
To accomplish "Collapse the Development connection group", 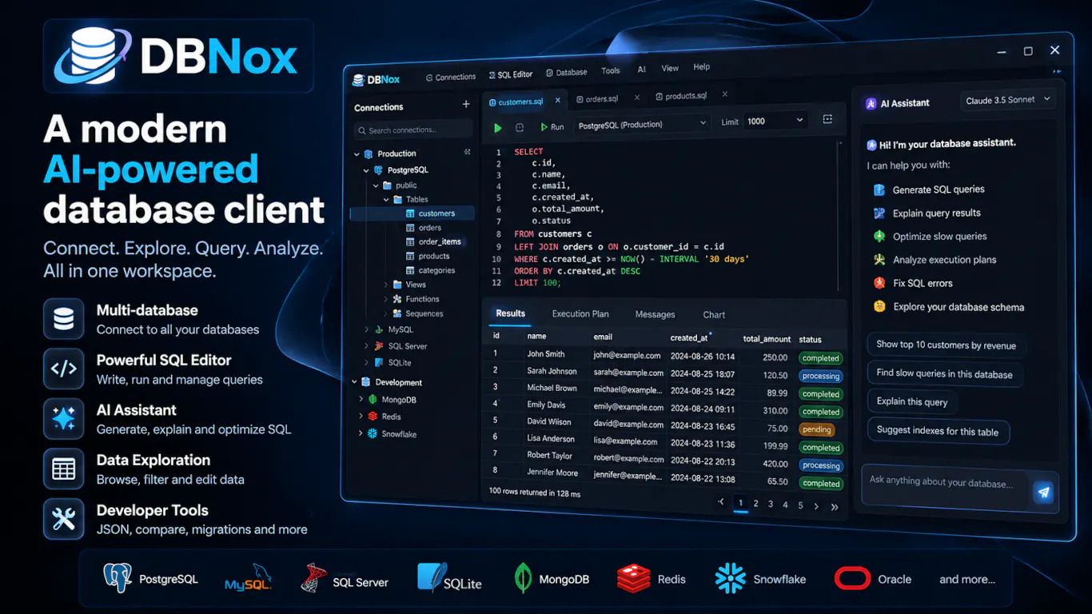I will (x=354, y=382).
